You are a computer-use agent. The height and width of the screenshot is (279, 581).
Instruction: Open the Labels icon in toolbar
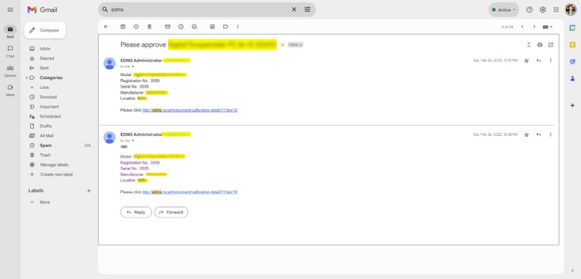(x=225, y=27)
